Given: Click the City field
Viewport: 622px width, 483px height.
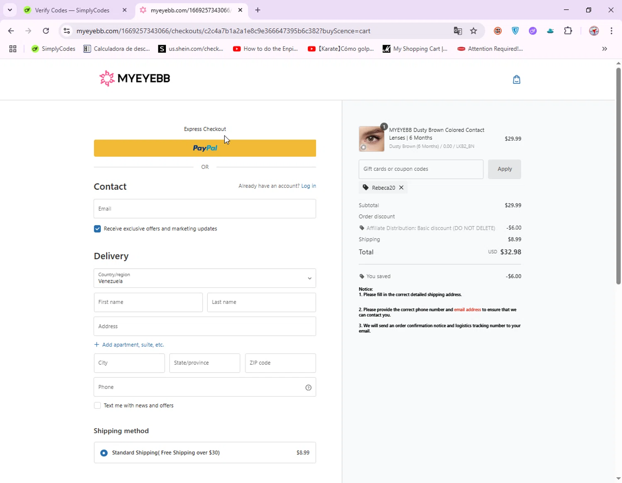Looking at the screenshot, I should (129, 363).
